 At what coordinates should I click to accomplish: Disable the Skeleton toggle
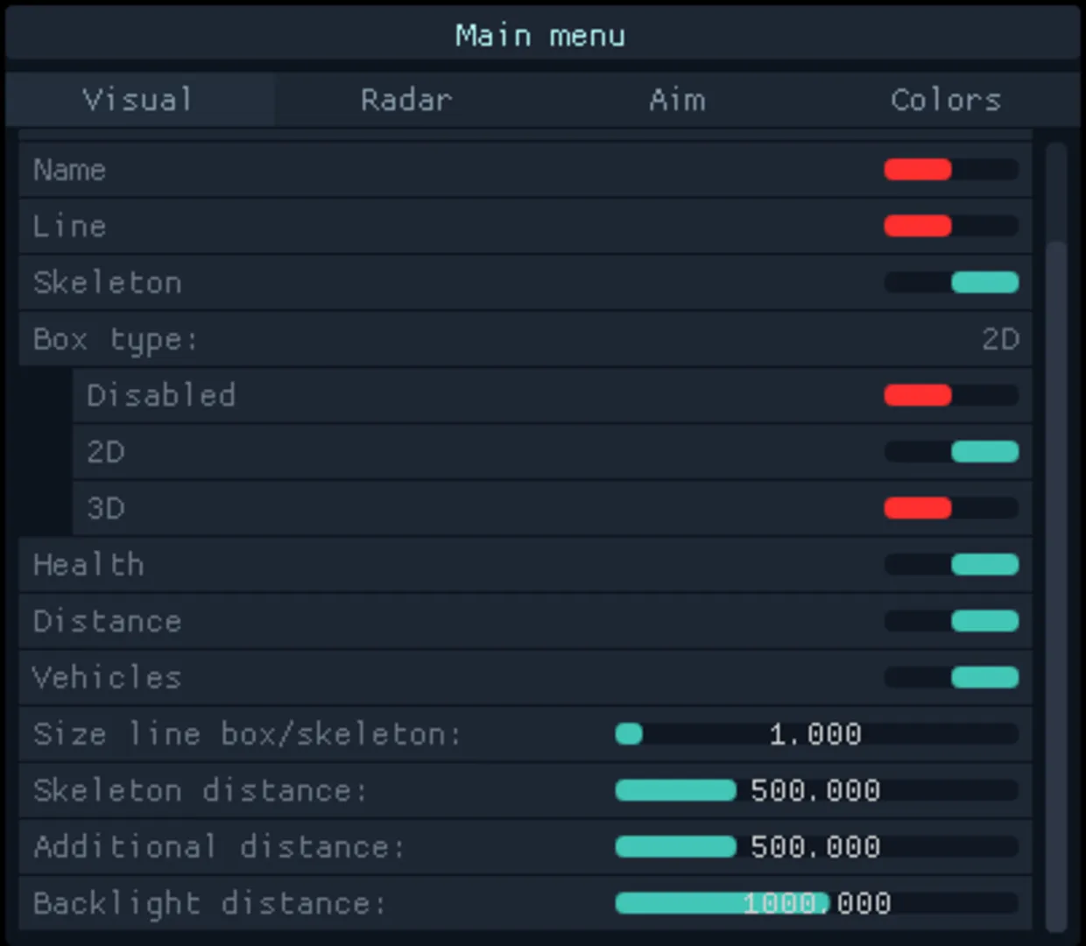tap(951, 282)
